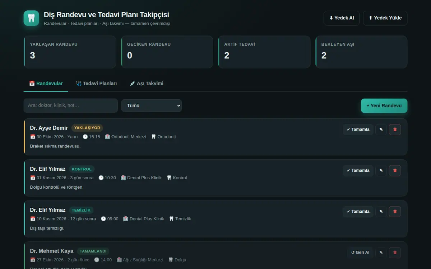
Task: Click the tooth icon beside Ortodonti specialty
Action: pos(154,137)
